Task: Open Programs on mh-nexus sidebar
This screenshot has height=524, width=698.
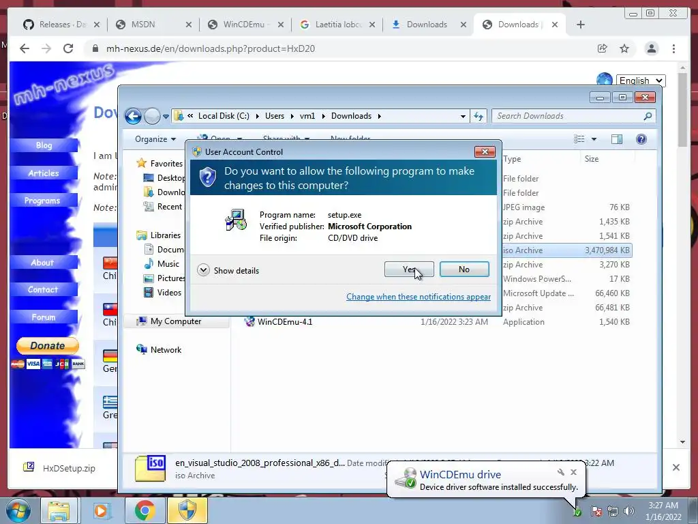Action: tap(42, 201)
